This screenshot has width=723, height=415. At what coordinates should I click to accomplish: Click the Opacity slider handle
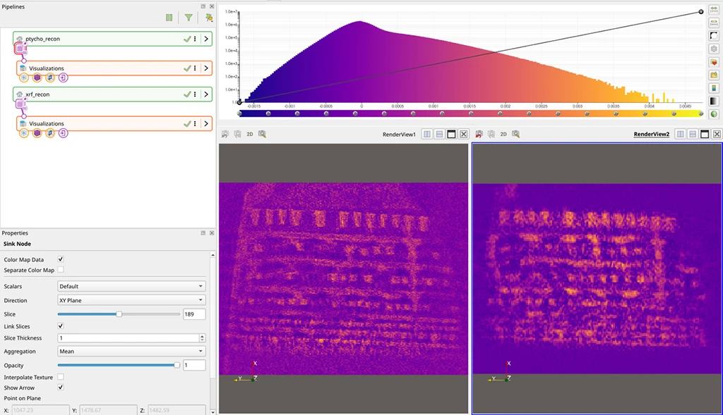coord(177,365)
